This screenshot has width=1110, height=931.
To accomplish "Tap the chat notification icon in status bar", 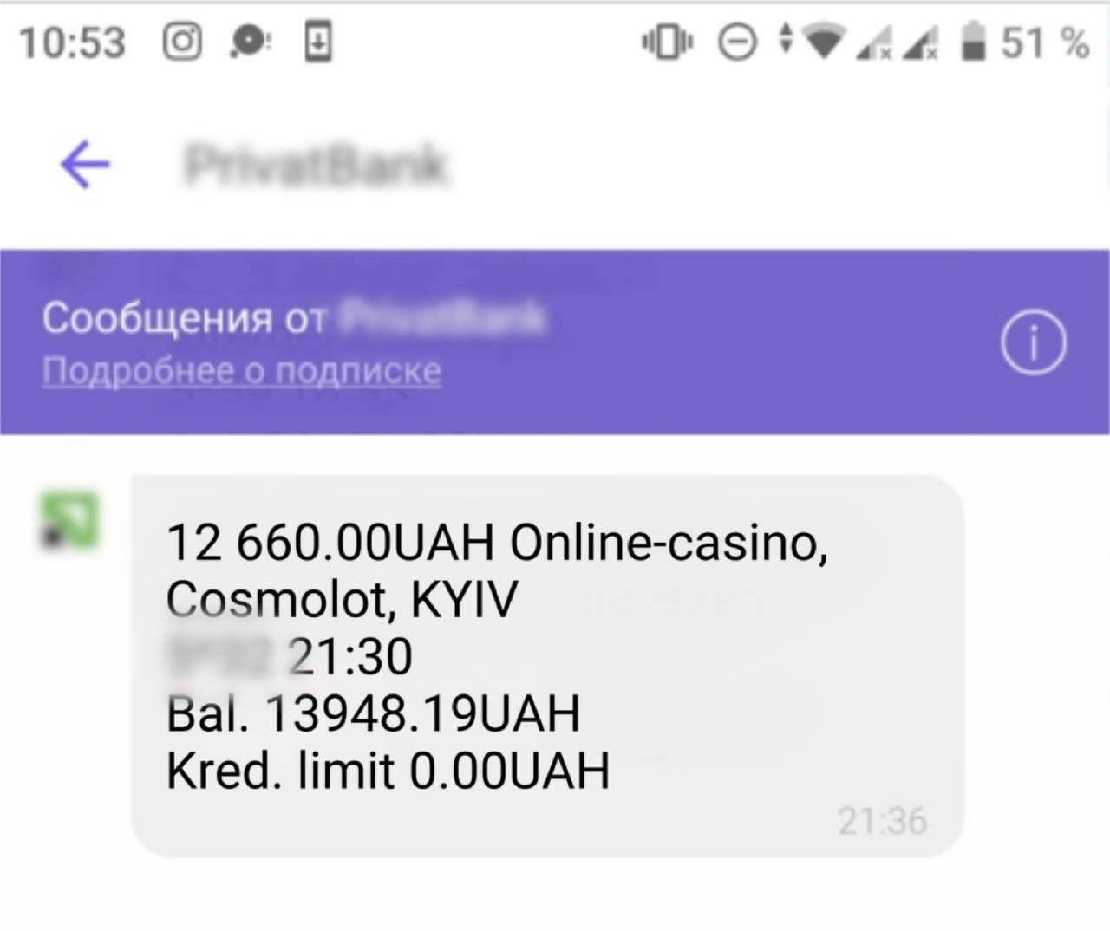I will pos(251,42).
